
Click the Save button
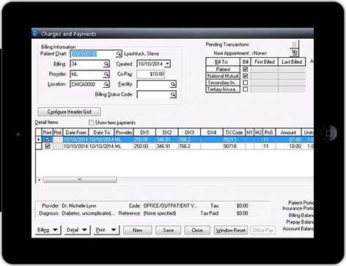tap(169, 230)
